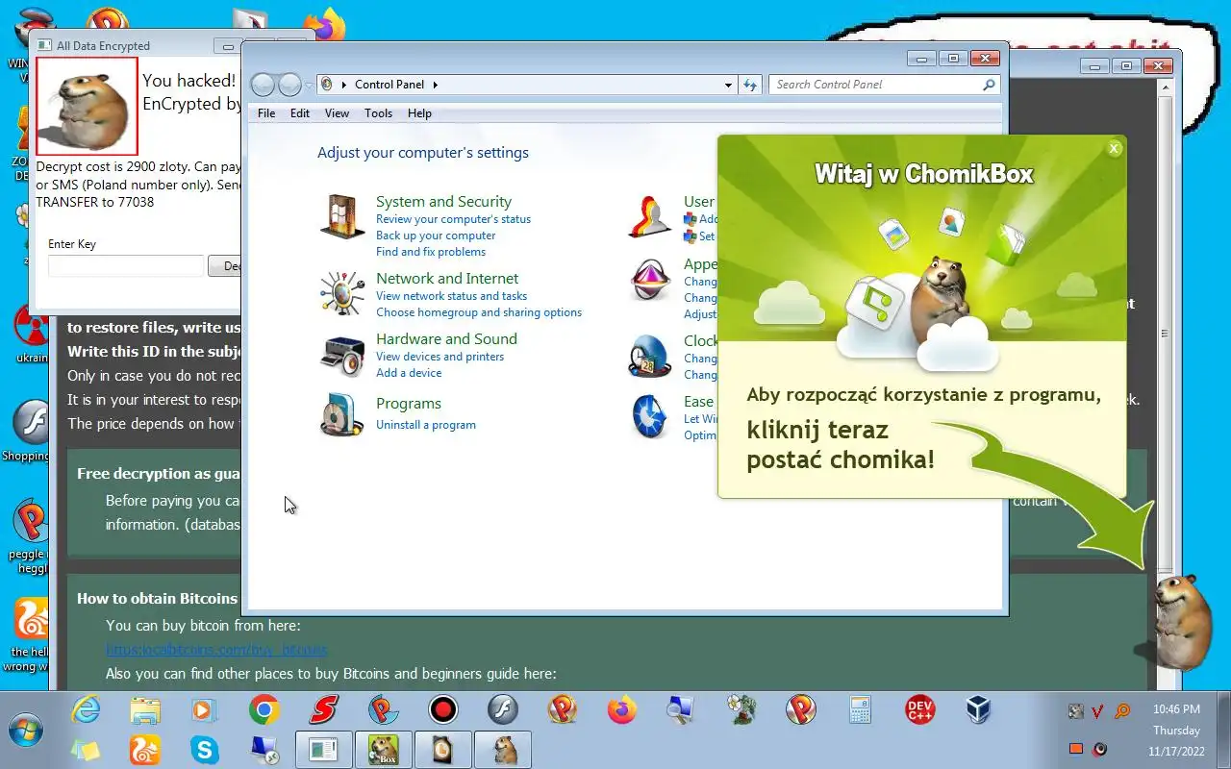This screenshot has width=1231, height=769.
Task: Open Firefox from the taskbar
Action: pyautogui.click(x=622, y=710)
